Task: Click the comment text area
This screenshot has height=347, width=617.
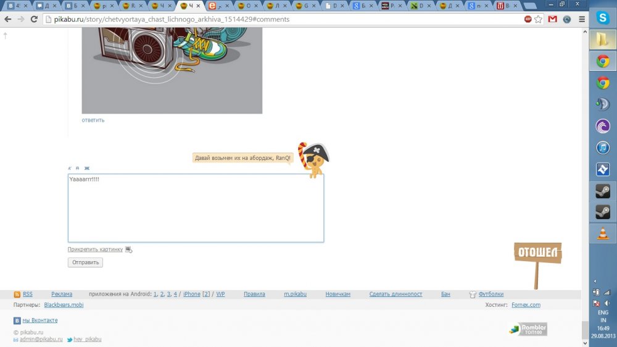Action: tap(196, 208)
